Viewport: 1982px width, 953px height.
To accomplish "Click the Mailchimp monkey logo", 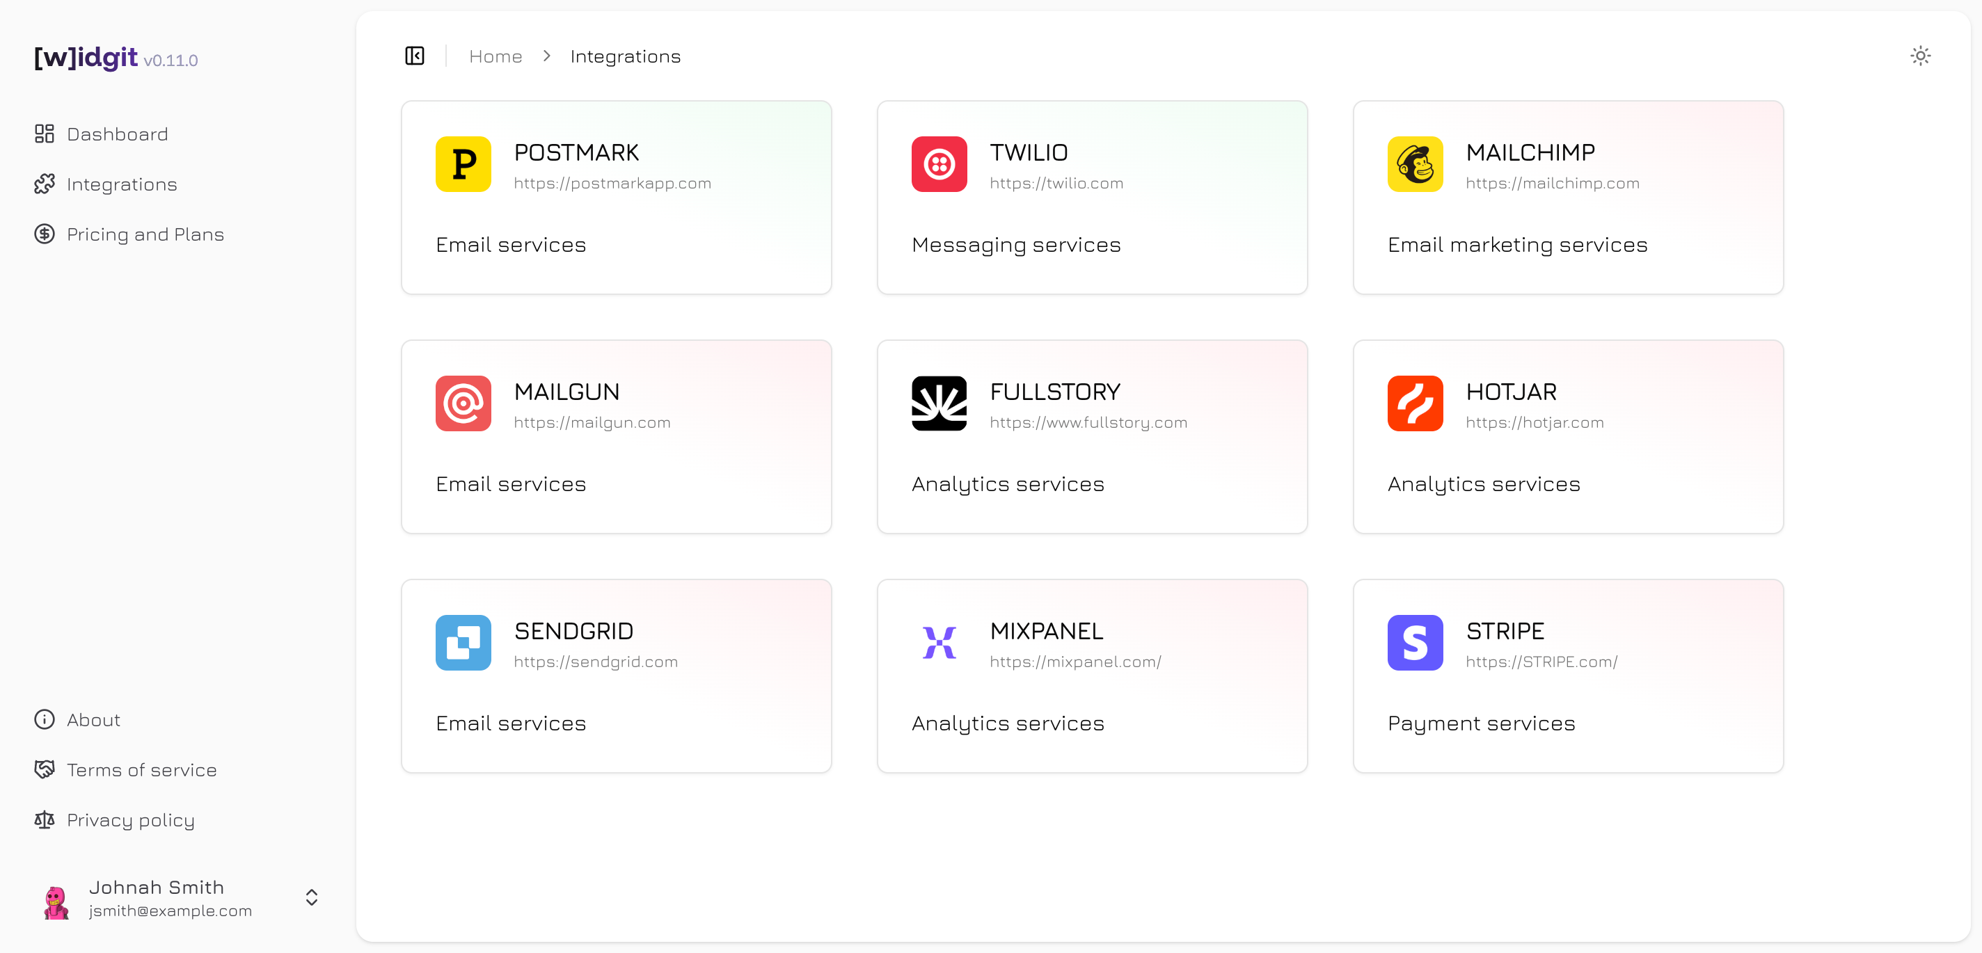I will (x=1416, y=164).
